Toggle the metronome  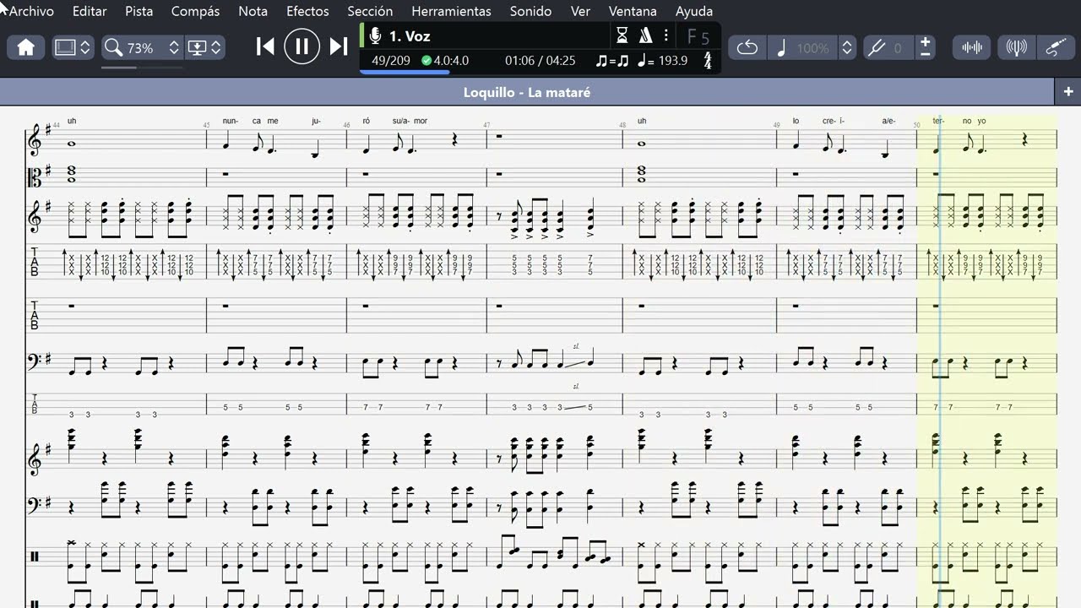tap(646, 35)
